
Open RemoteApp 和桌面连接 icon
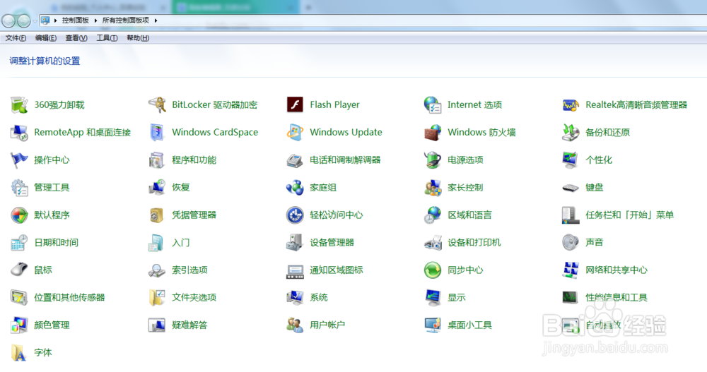[19, 133]
